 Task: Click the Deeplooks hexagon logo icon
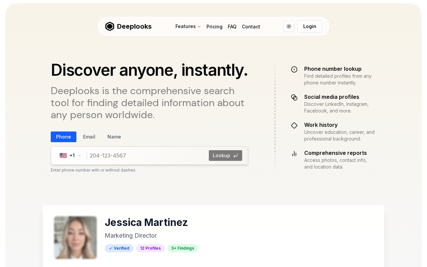(110, 26)
